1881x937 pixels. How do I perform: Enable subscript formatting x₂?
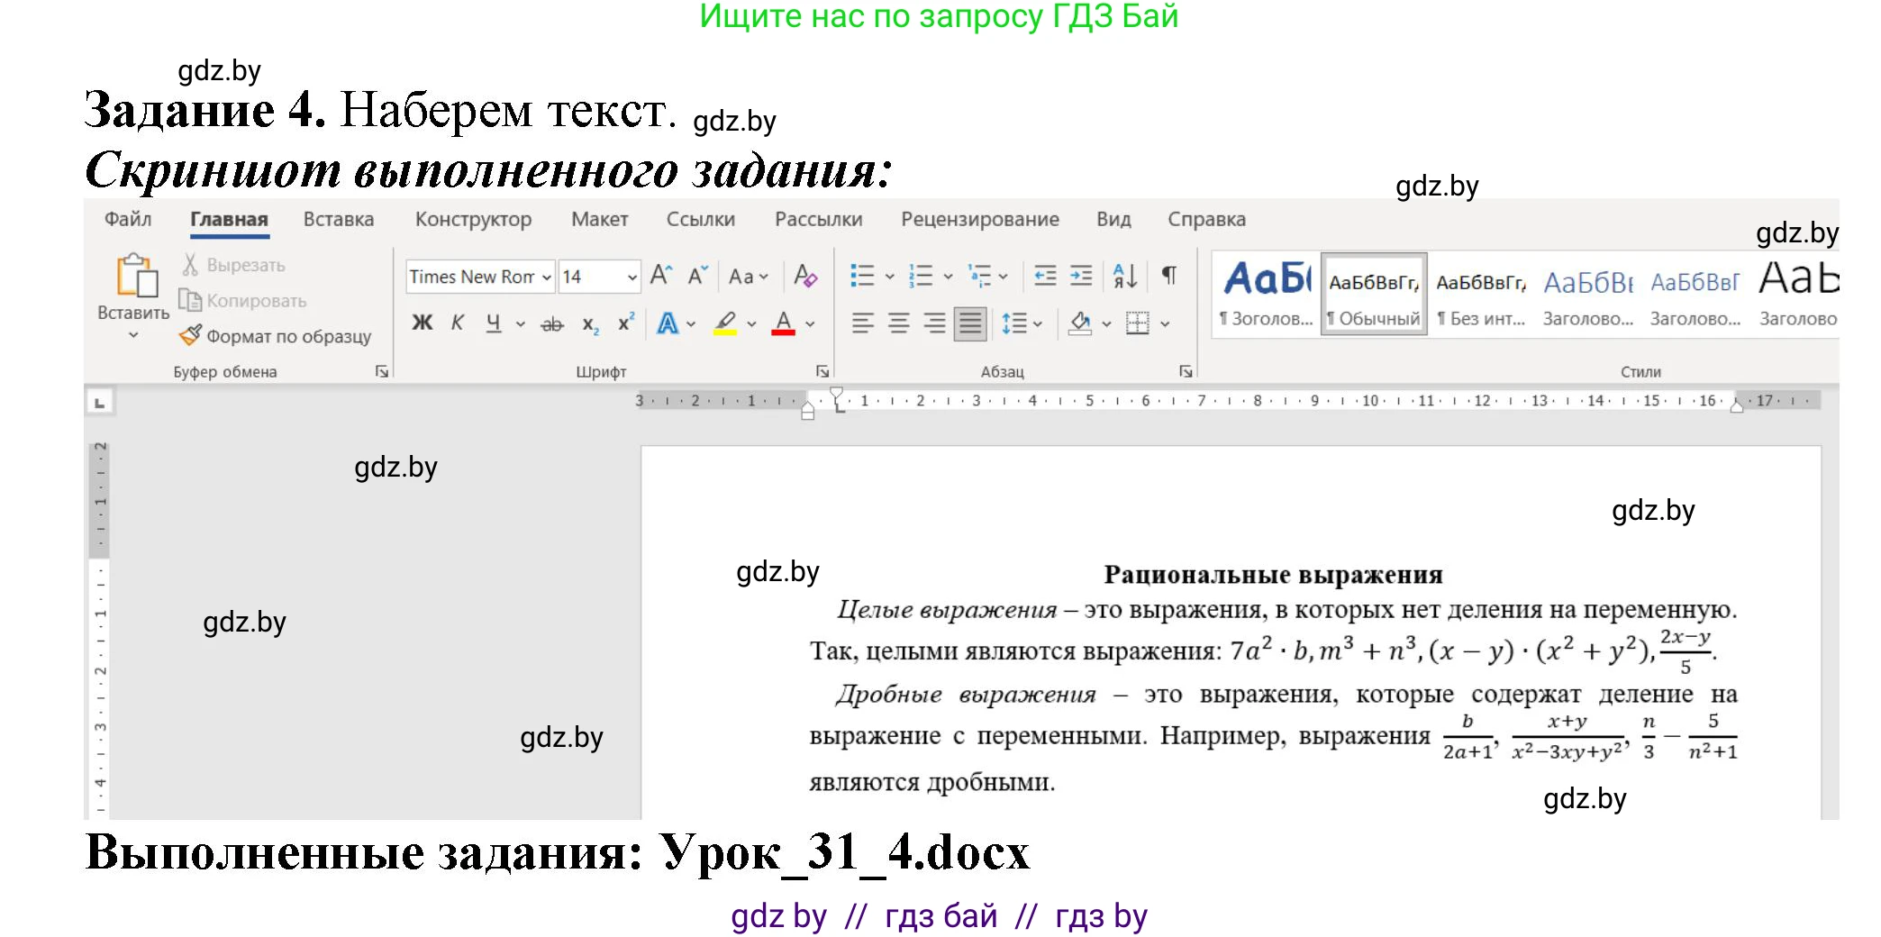pos(589,324)
